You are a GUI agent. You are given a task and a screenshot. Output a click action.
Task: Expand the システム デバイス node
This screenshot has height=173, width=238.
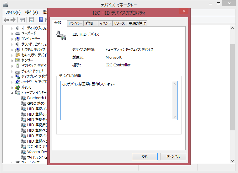pos(12,50)
